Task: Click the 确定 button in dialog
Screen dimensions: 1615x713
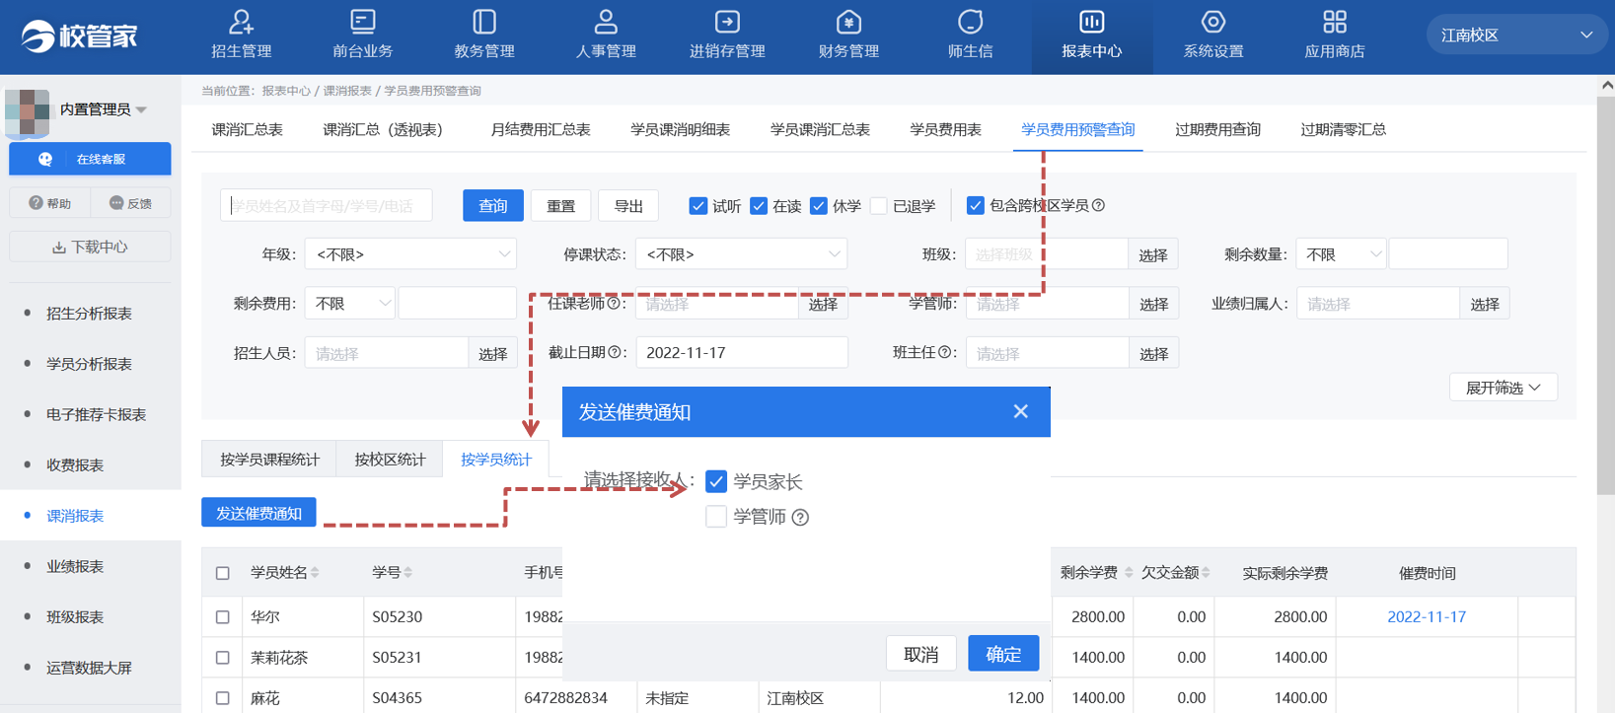Action: 1002,654
